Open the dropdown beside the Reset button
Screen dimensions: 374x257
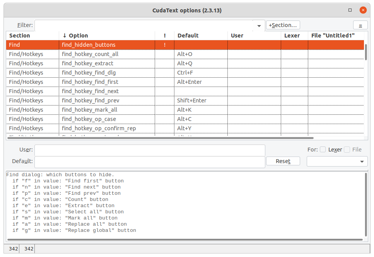click(337, 162)
